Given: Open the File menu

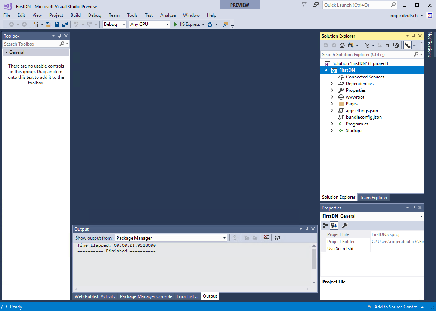Looking at the screenshot, I should 7,15.
